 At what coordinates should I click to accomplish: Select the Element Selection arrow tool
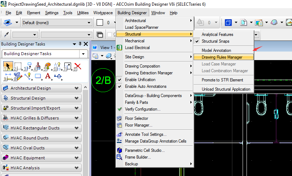(x=8, y=66)
